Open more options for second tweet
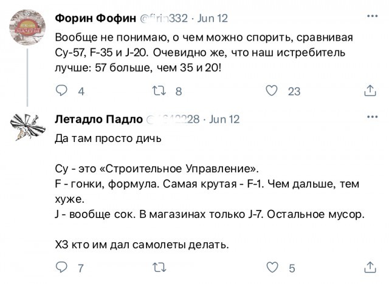This screenshot has width=389, height=284. tap(371, 119)
